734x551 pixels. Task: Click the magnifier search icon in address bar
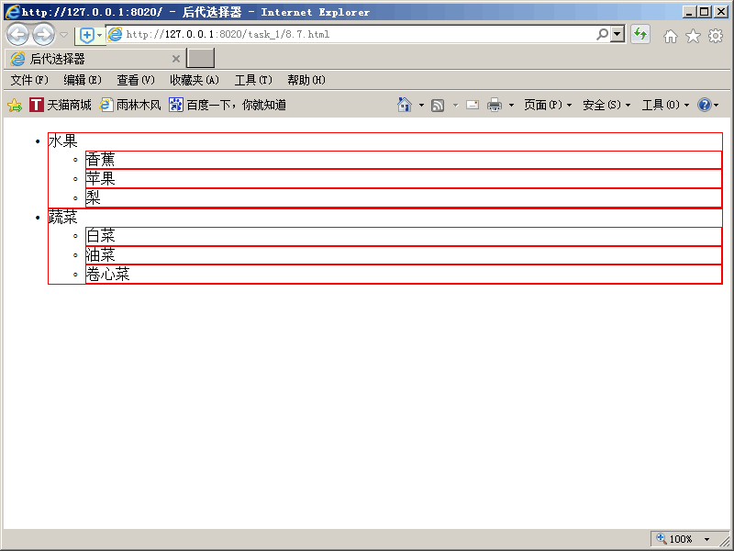[603, 34]
